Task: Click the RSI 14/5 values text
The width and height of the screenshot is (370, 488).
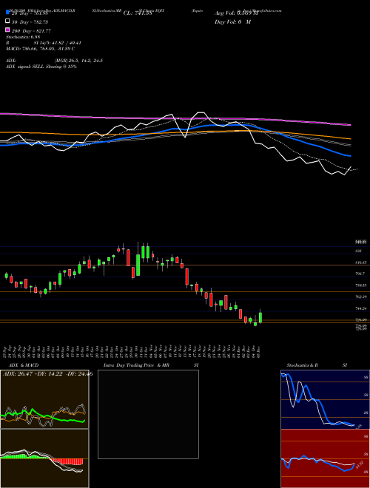Action: pos(44,43)
